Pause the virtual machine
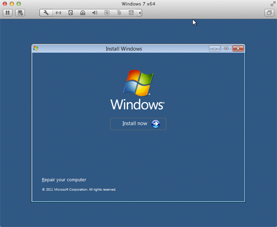 8,13
